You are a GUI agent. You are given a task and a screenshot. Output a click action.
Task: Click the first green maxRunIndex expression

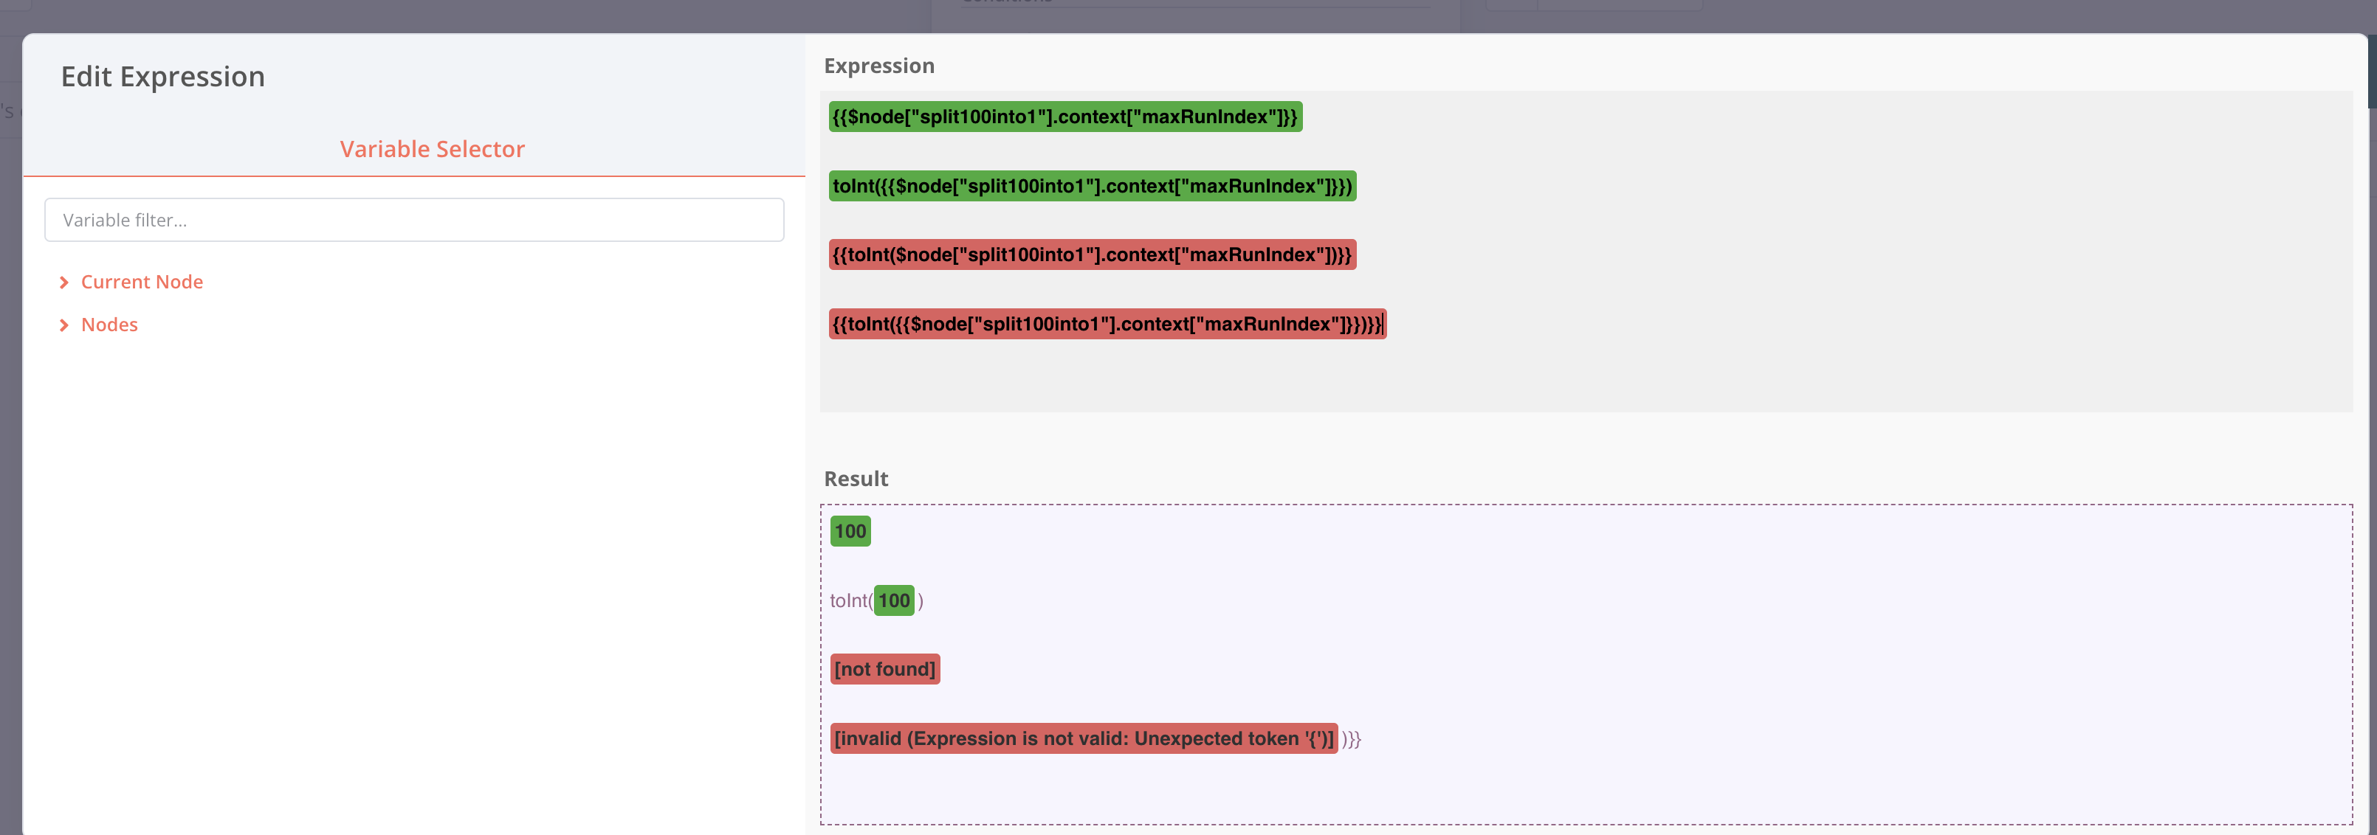tap(1064, 117)
